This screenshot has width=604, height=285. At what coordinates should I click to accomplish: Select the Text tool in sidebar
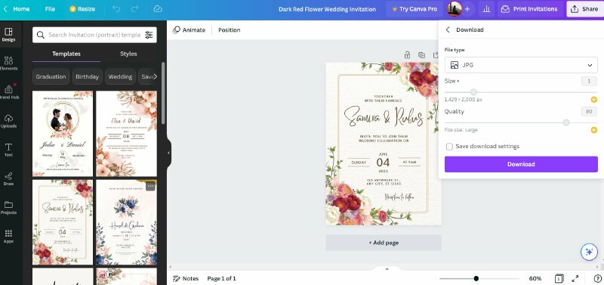[8, 150]
